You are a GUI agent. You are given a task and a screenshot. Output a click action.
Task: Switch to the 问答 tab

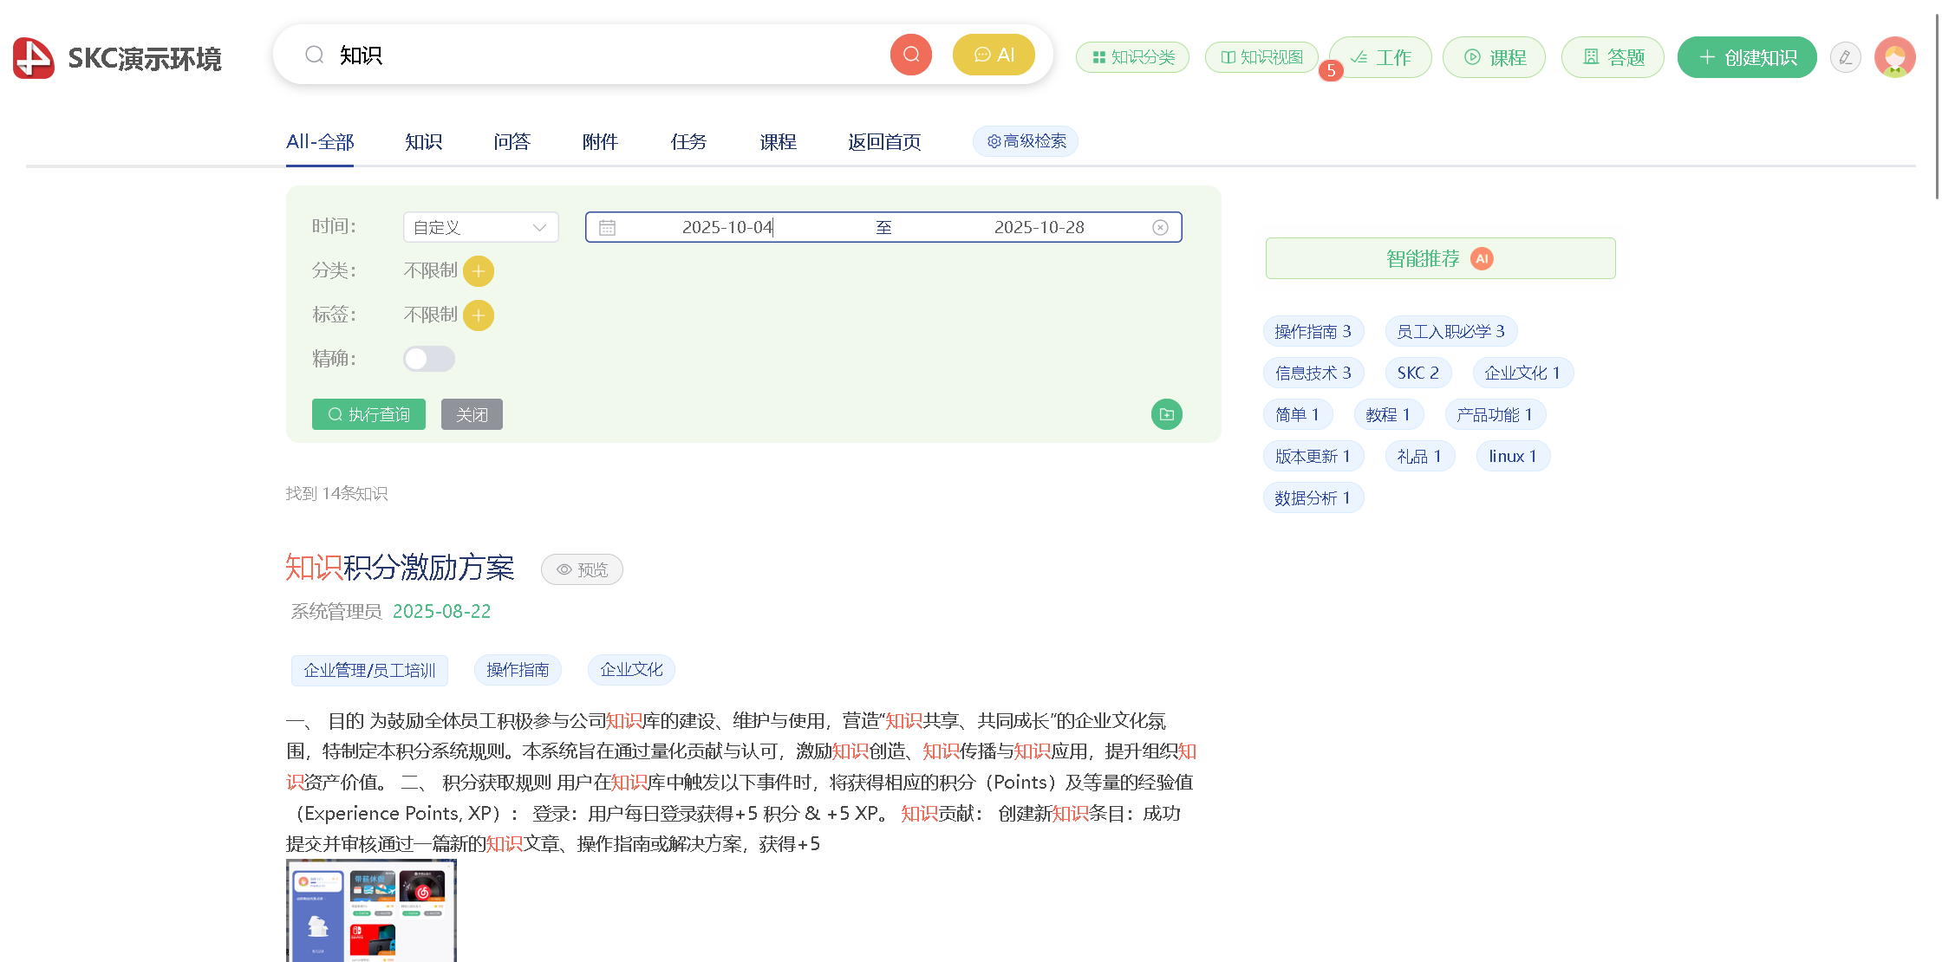[x=512, y=141]
